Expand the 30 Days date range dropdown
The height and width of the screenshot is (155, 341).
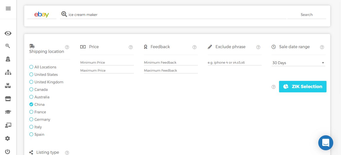[x=298, y=63]
